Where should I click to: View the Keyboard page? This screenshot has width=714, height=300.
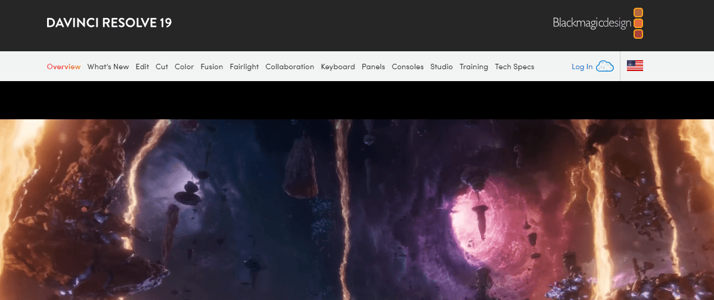pyautogui.click(x=338, y=67)
